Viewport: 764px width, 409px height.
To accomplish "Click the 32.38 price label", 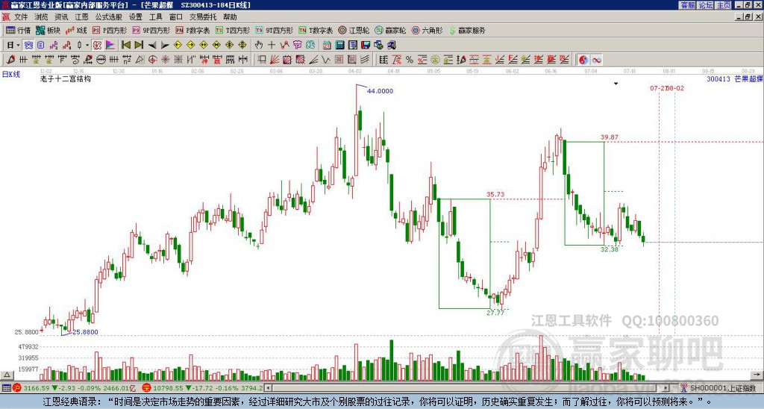I will click(x=610, y=249).
